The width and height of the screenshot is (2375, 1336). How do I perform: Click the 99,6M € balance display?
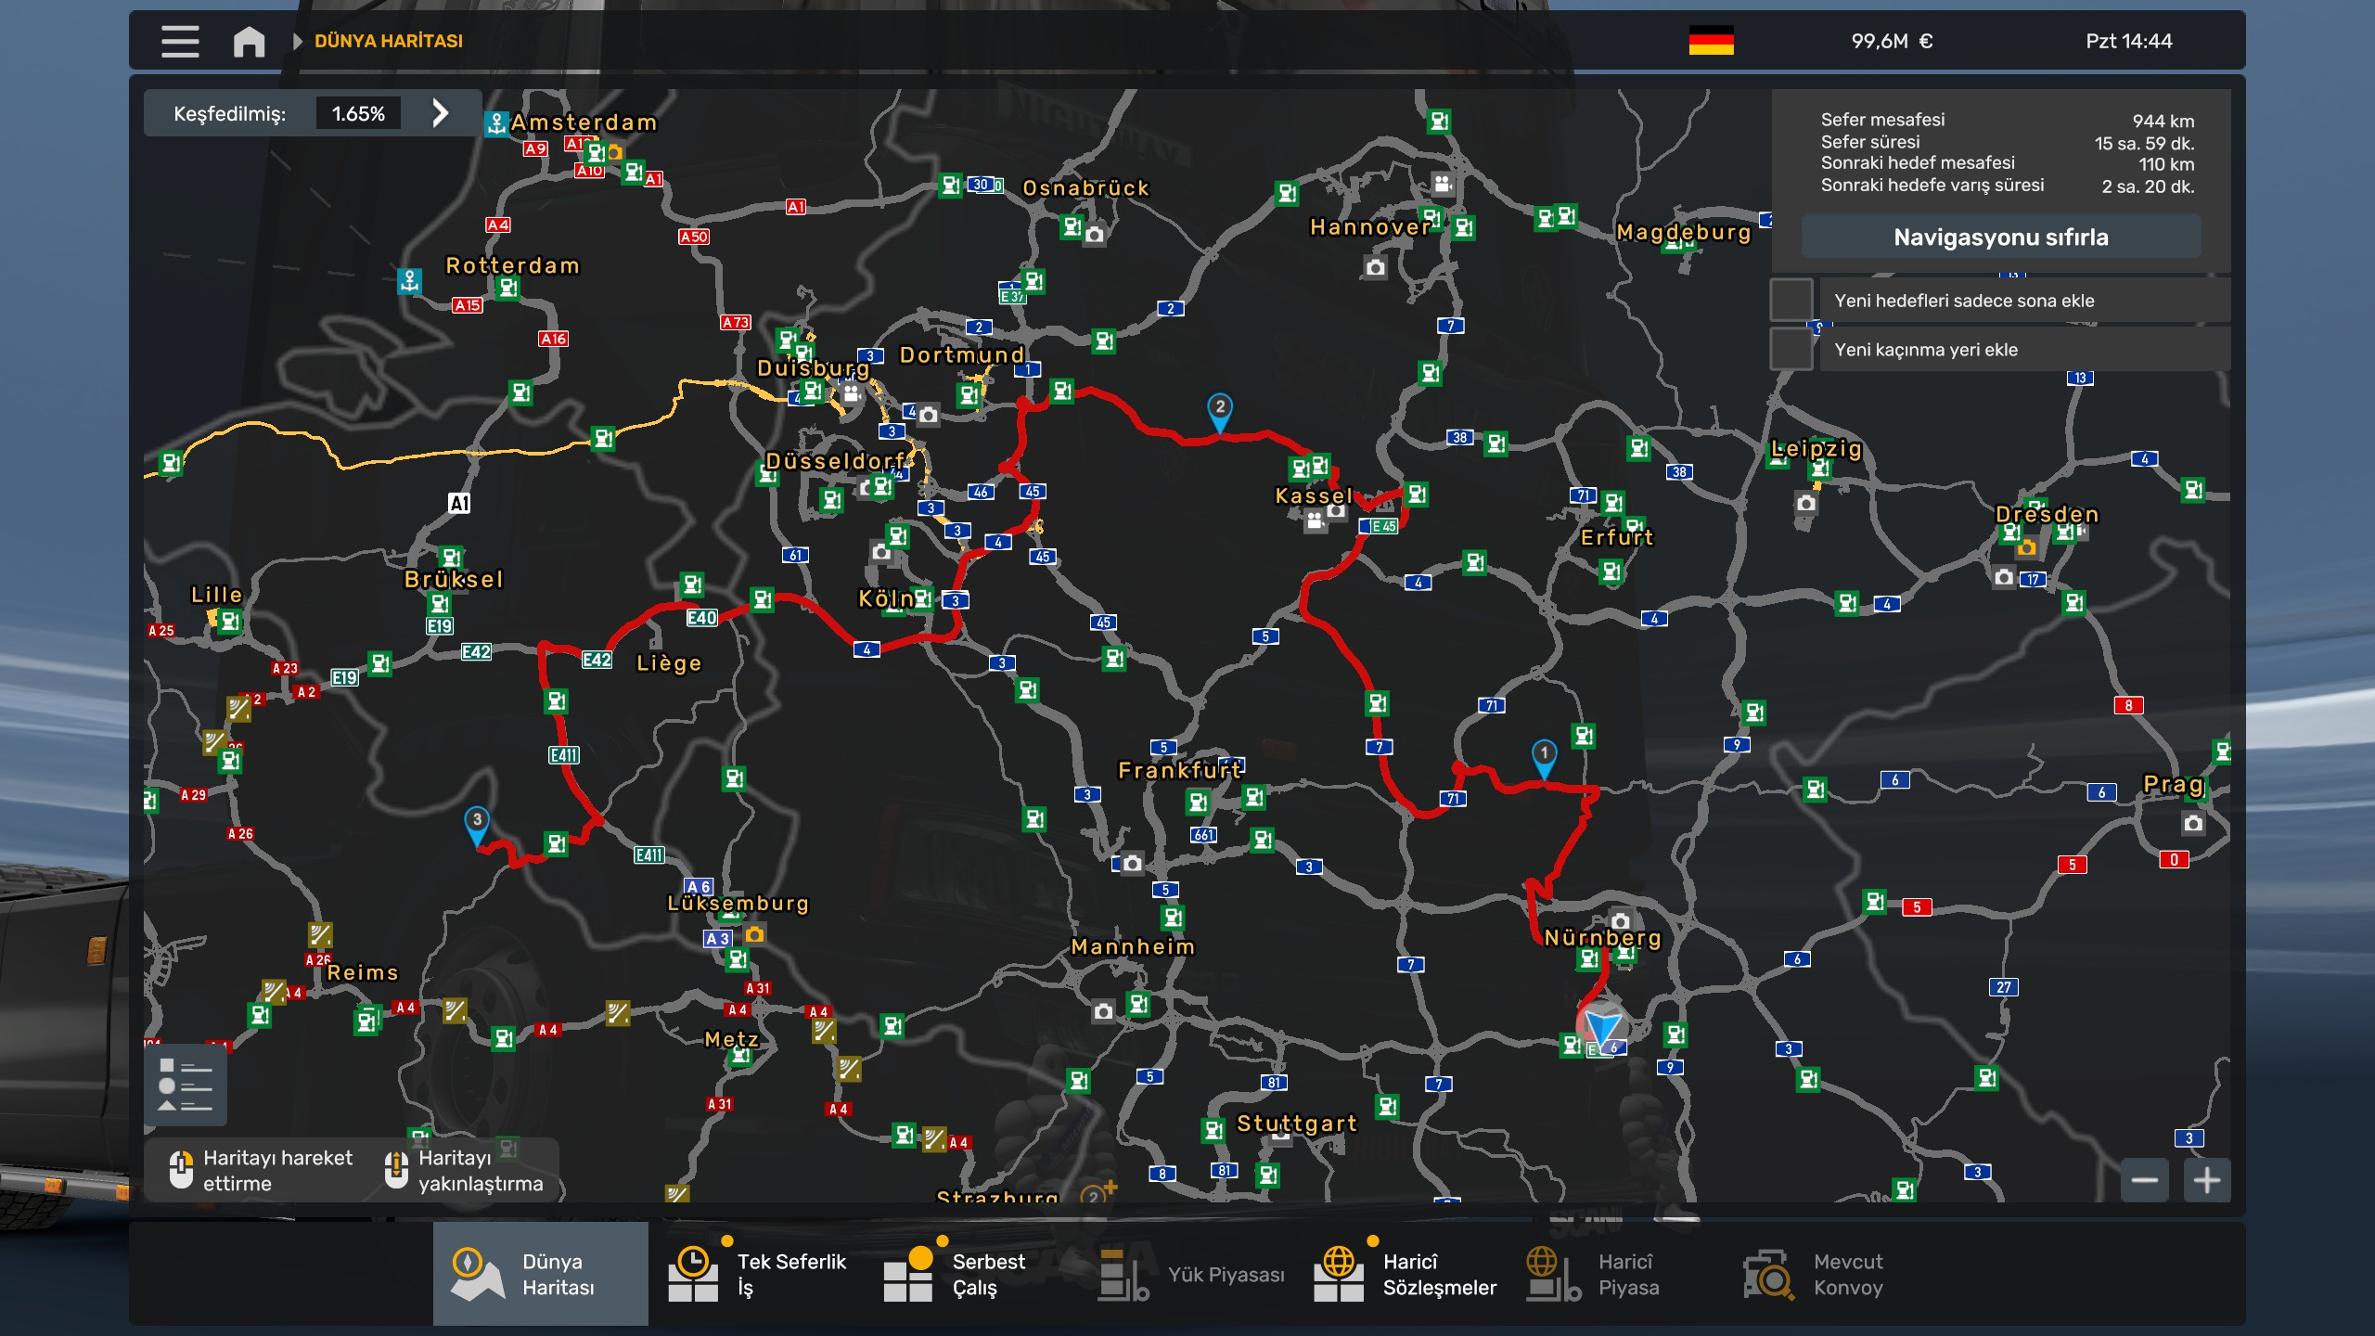(x=1892, y=41)
